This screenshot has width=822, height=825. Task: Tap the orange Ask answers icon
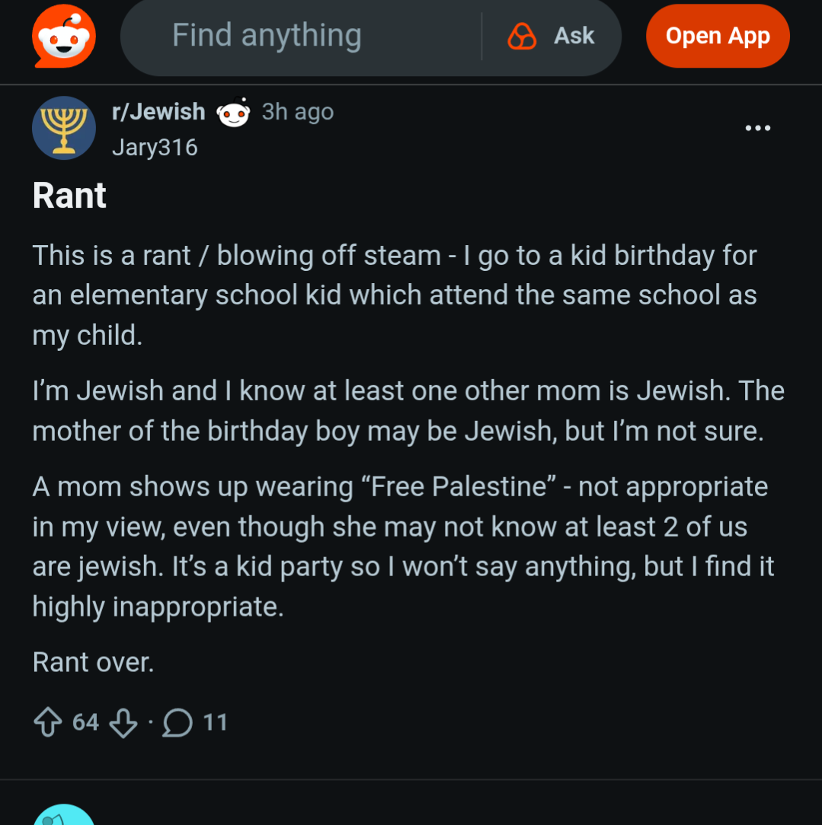click(522, 36)
